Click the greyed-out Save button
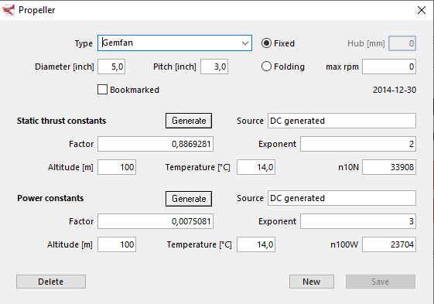The width and height of the screenshot is (434, 304). 381,282
